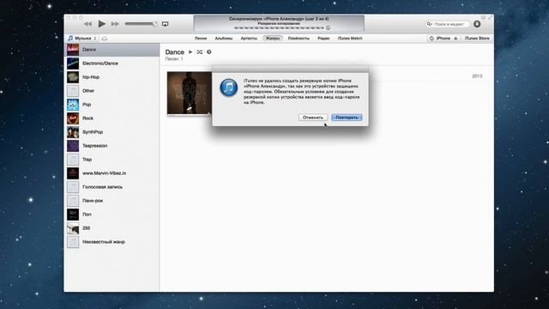Select the Electronic/Dance genre
549x309 pixels.
[x=112, y=64]
